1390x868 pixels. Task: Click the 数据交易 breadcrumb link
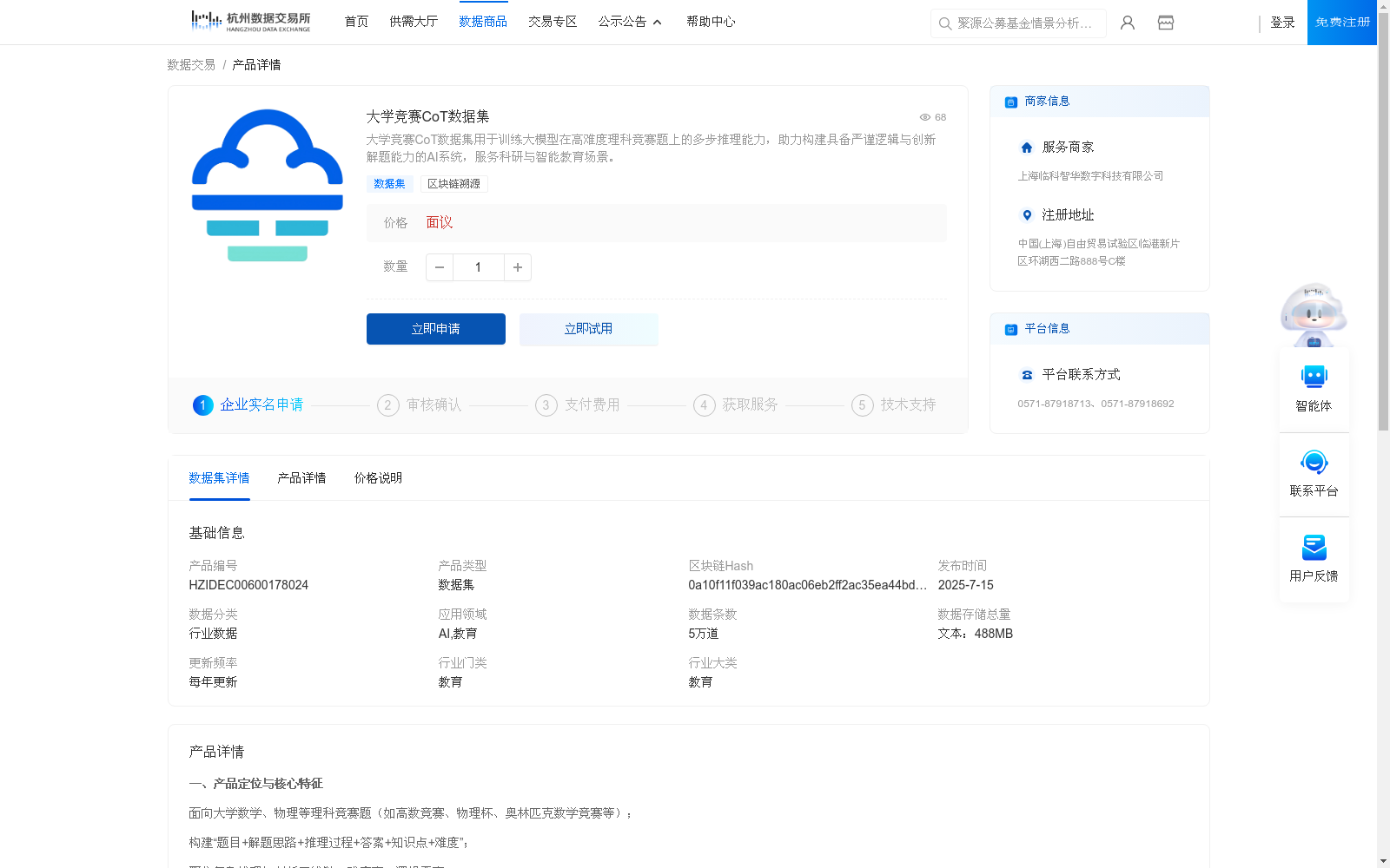(x=191, y=65)
